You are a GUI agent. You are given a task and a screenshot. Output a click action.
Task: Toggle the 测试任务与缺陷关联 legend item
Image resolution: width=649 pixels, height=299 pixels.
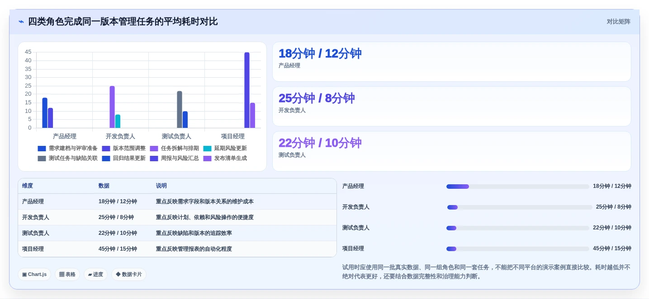[68, 159]
